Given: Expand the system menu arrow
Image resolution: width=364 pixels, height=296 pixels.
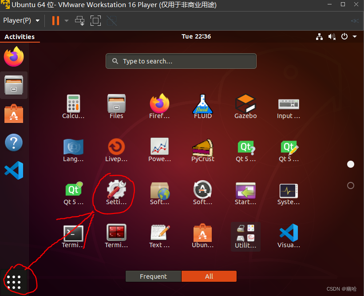Looking at the screenshot, I should 355,36.
